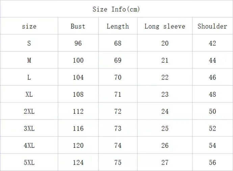Click the '5XL' size row label
Screen dimensions: 233x171
(x=29, y=163)
